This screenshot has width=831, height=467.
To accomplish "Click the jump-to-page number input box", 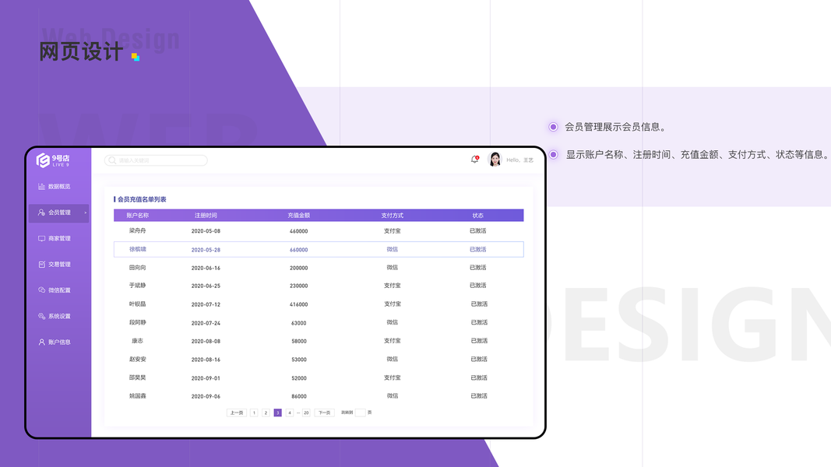I will tap(361, 413).
